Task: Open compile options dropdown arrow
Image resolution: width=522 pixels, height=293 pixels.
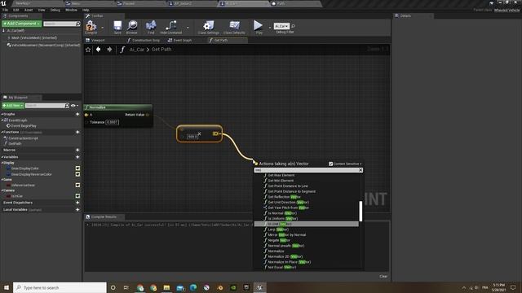Action: 102,28
